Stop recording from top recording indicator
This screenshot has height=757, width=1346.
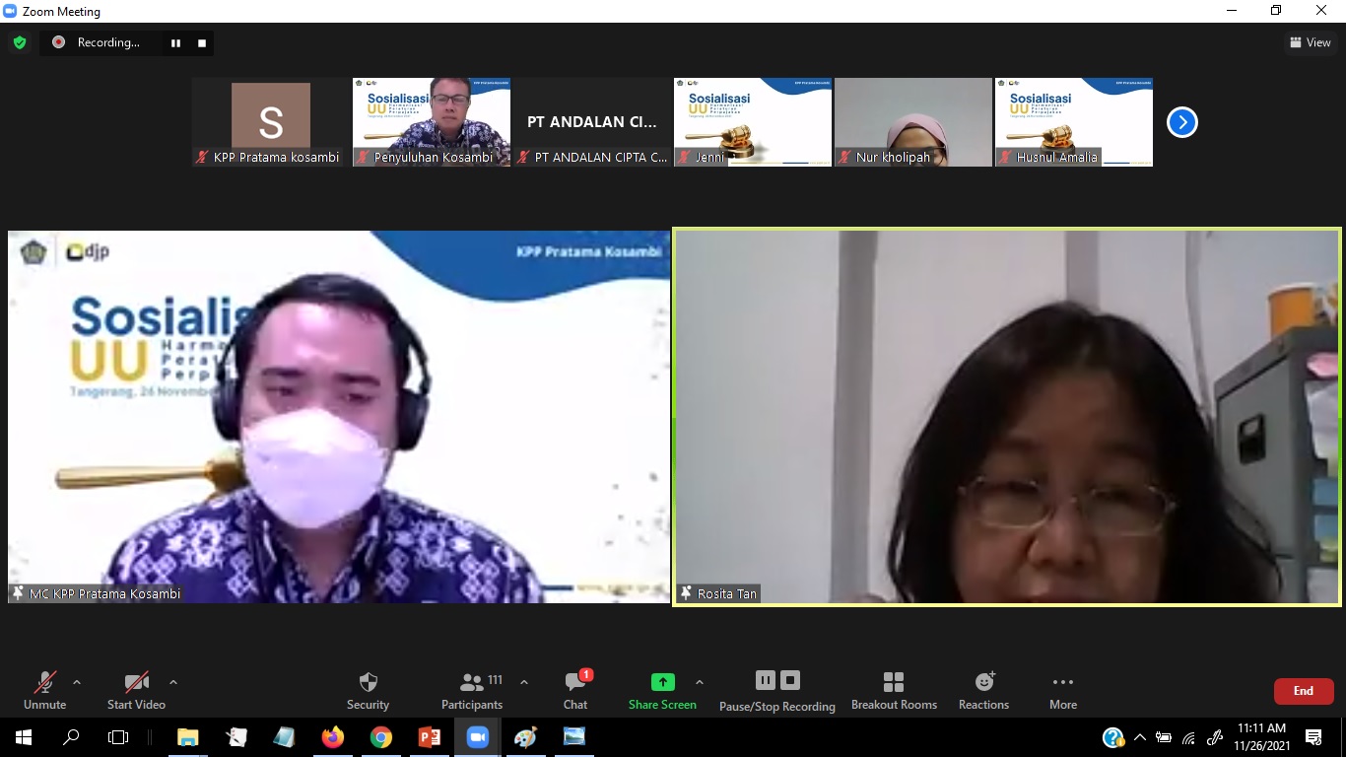[202, 42]
